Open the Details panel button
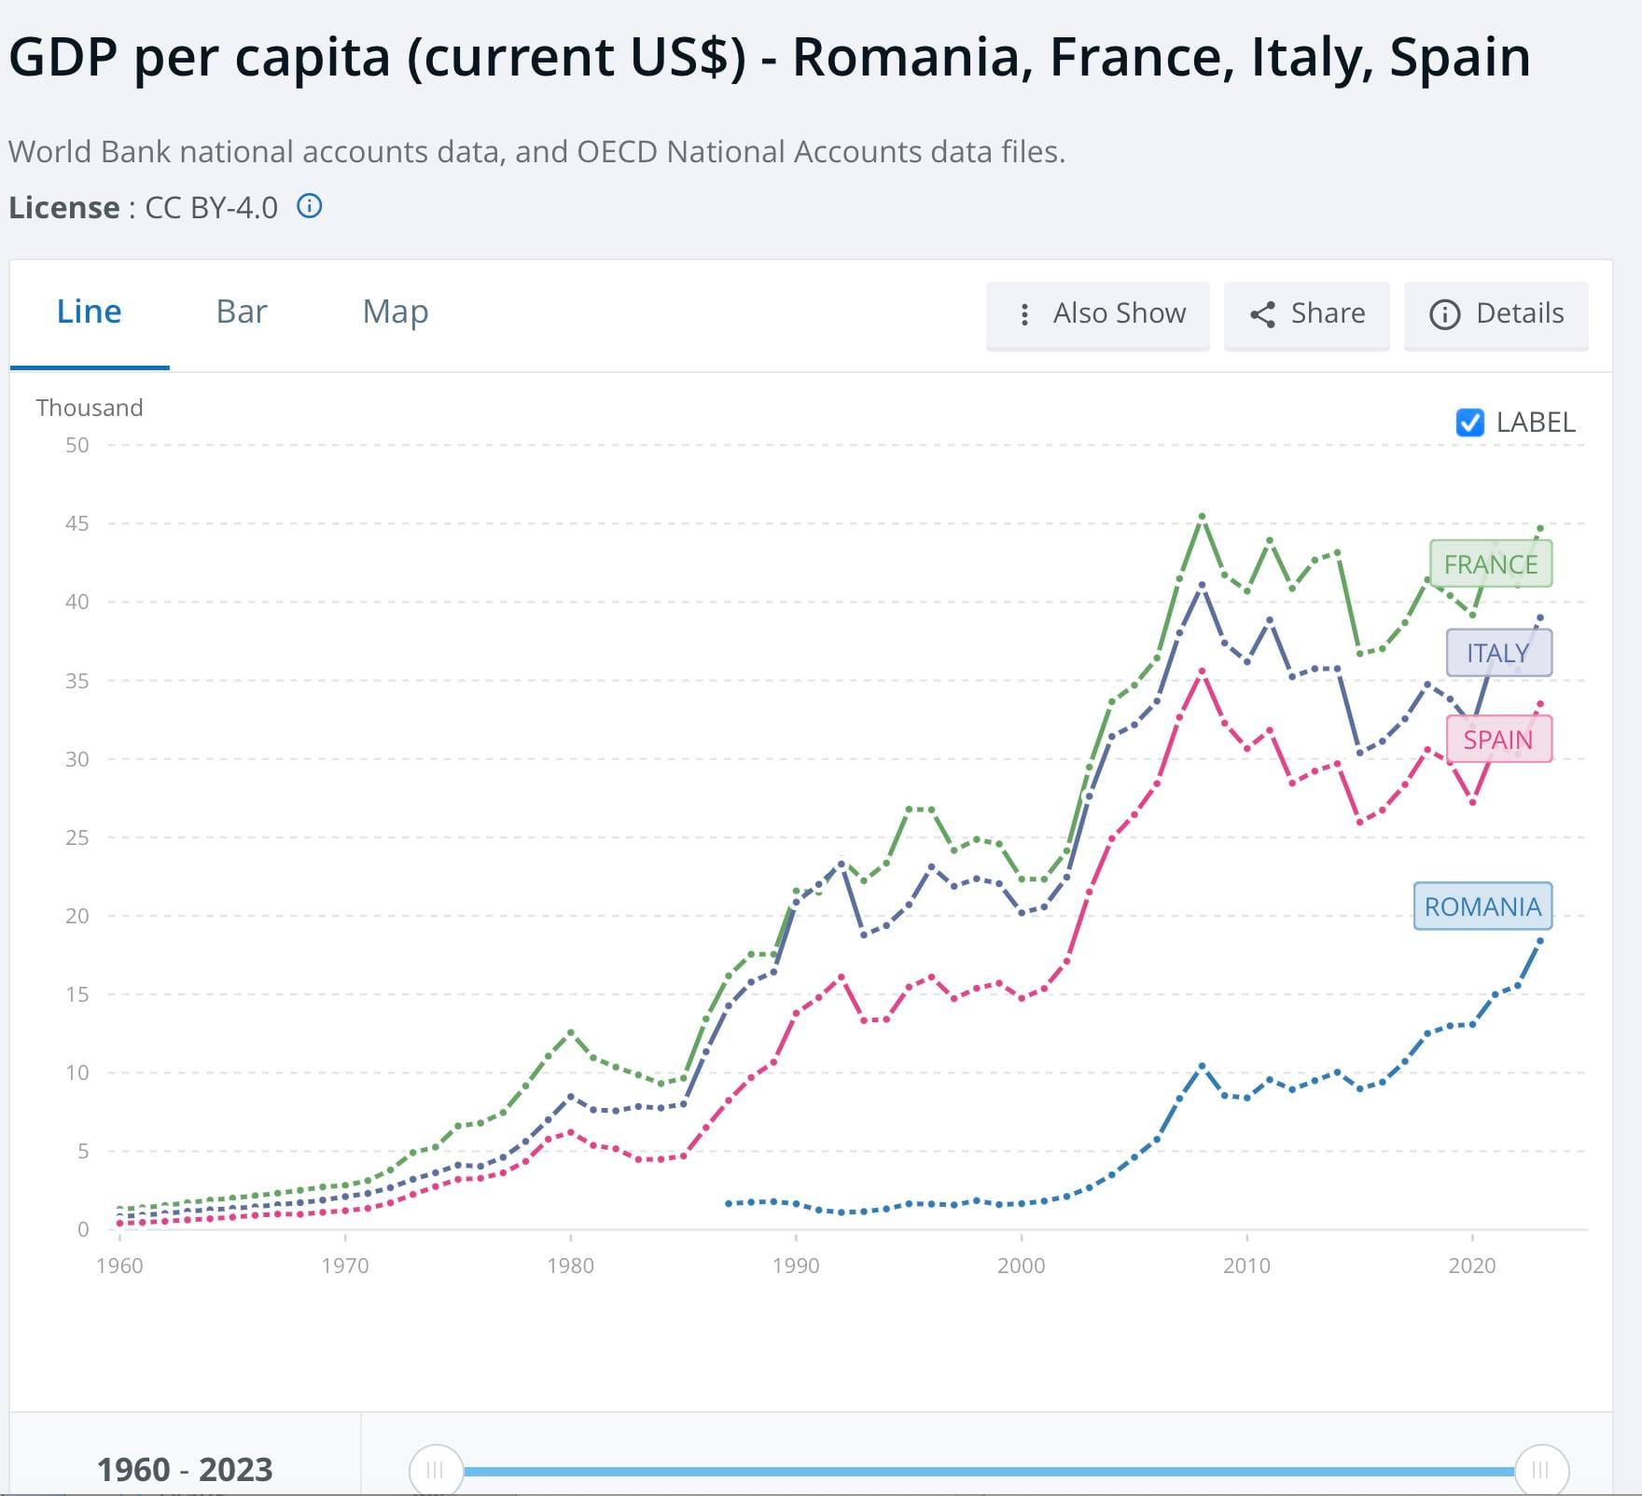The width and height of the screenshot is (1642, 1496). 1519,313
